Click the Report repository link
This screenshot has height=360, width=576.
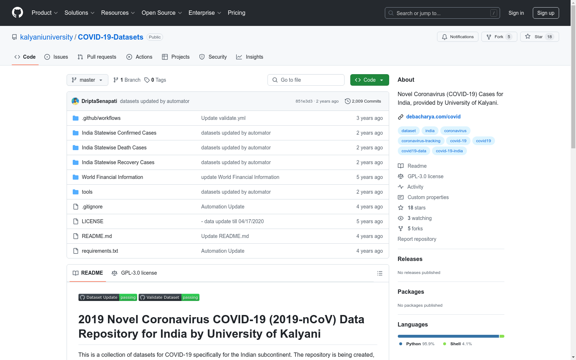pos(417,239)
